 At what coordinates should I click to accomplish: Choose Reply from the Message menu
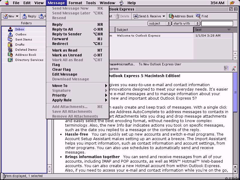click(78, 25)
